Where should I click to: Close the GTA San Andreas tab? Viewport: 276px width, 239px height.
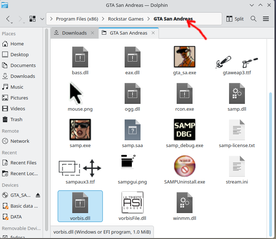coord(153,33)
